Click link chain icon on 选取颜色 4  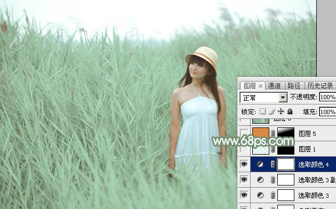(273, 164)
